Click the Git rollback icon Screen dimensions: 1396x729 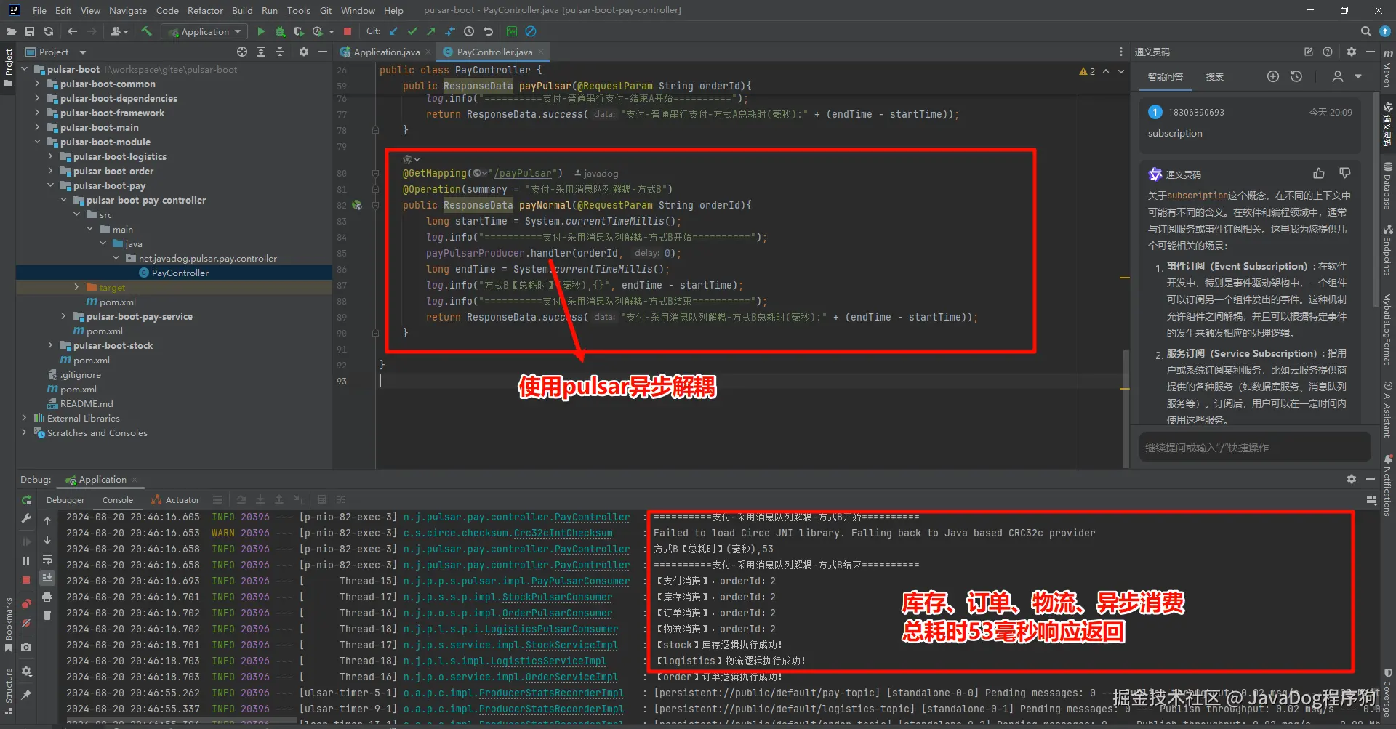click(489, 31)
